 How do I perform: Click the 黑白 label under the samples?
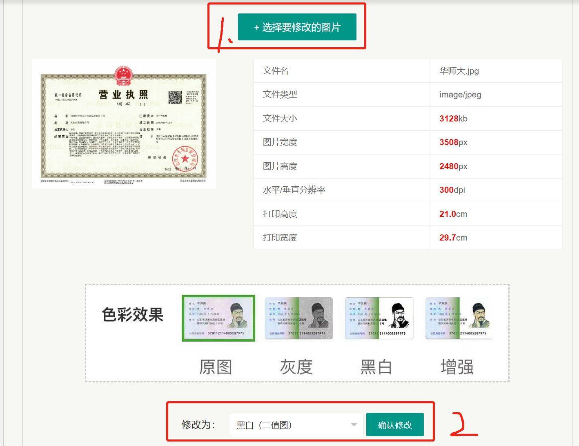(x=376, y=367)
